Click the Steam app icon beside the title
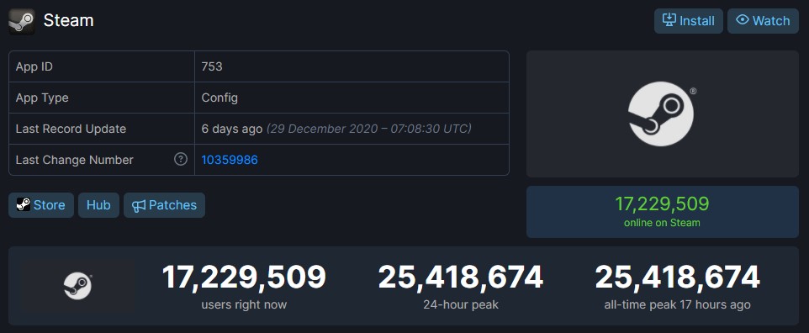 click(22, 21)
